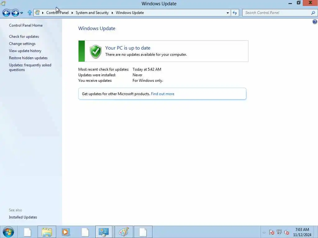Expand the chevron after Control Panel
The image size is (318, 238).
[72, 13]
